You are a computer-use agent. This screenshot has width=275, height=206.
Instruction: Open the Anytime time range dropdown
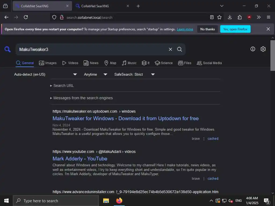(96, 75)
